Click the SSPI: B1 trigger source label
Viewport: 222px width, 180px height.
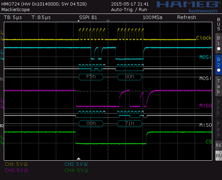[x=88, y=18]
